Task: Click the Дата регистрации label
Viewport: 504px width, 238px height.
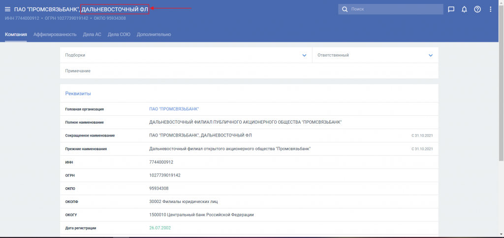Action: coord(81,228)
